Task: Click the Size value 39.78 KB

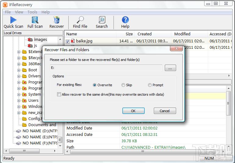Action: tap(129, 141)
